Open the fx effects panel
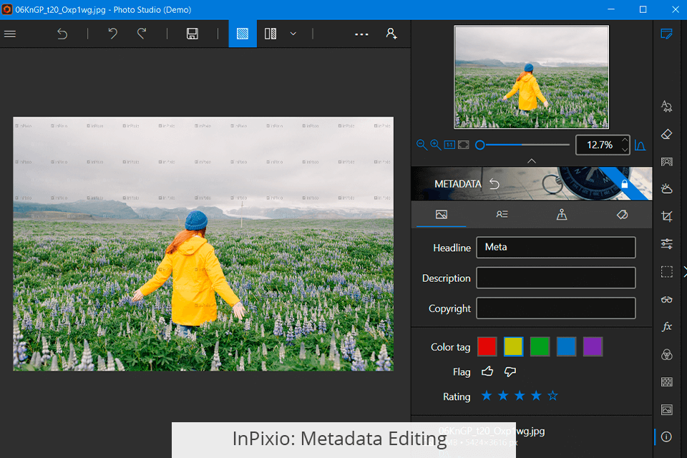The height and width of the screenshot is (458, 687). (x=667, y=326)
